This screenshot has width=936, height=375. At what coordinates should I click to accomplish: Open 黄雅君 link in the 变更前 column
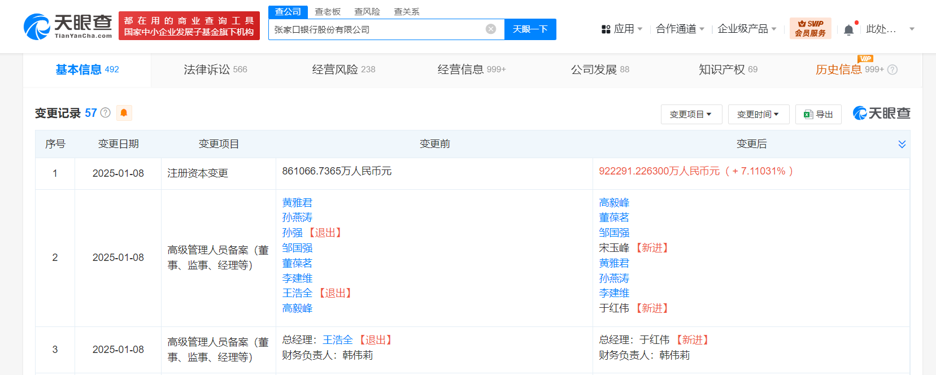297,202
